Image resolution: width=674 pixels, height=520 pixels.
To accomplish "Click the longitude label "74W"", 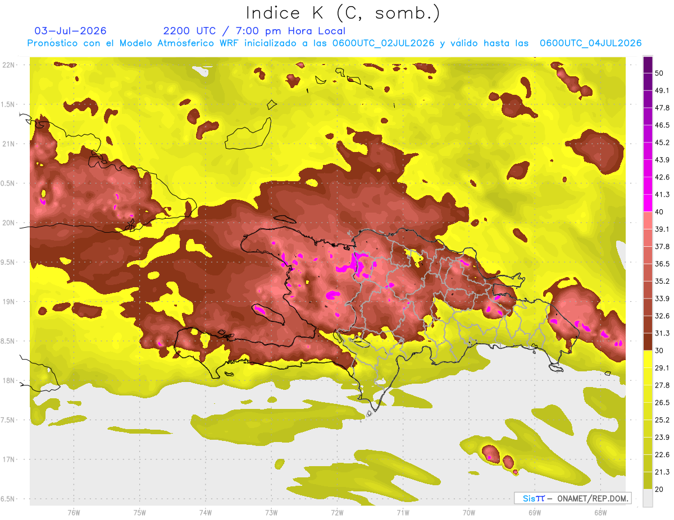I will [205, 513].
